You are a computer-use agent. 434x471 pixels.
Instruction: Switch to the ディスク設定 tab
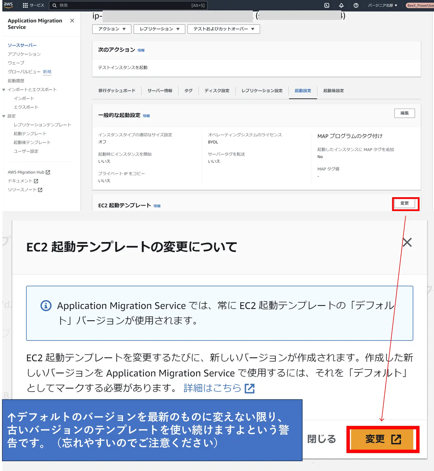pos(217,90)
